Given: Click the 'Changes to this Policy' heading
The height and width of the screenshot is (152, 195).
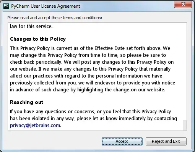Looking at the screenshot, I should 38,39.
